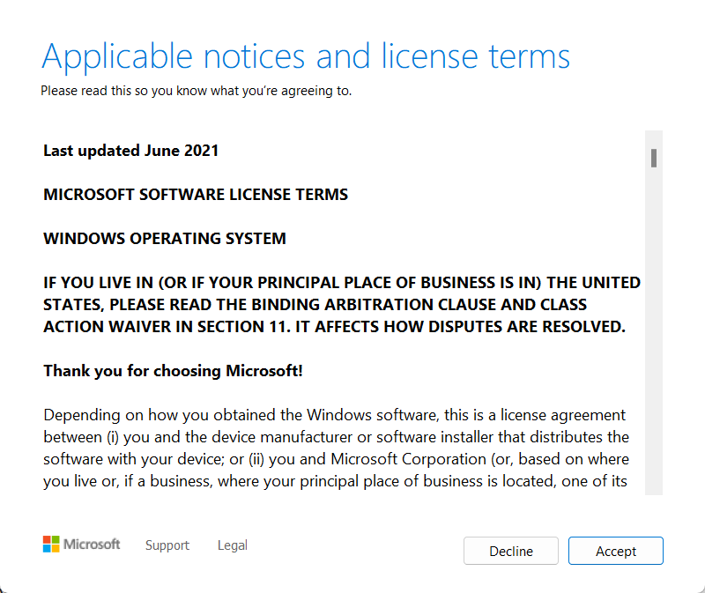Viewport: 705px width, 593px height.
Task: Click the Microsoft wordmark text
Action: point(92,544)
